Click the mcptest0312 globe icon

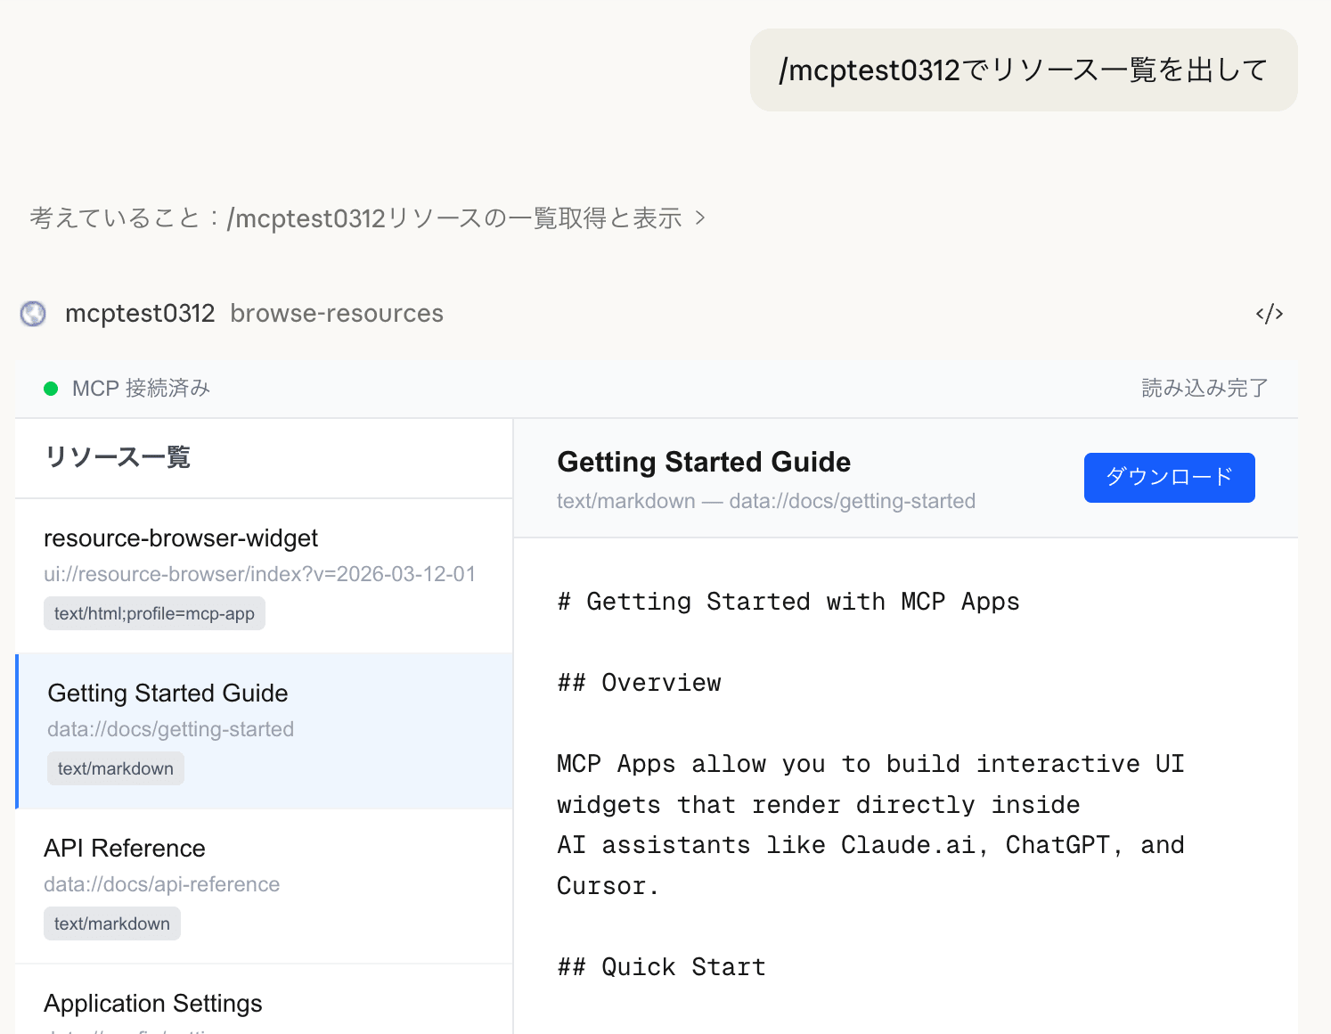point(34,314)
